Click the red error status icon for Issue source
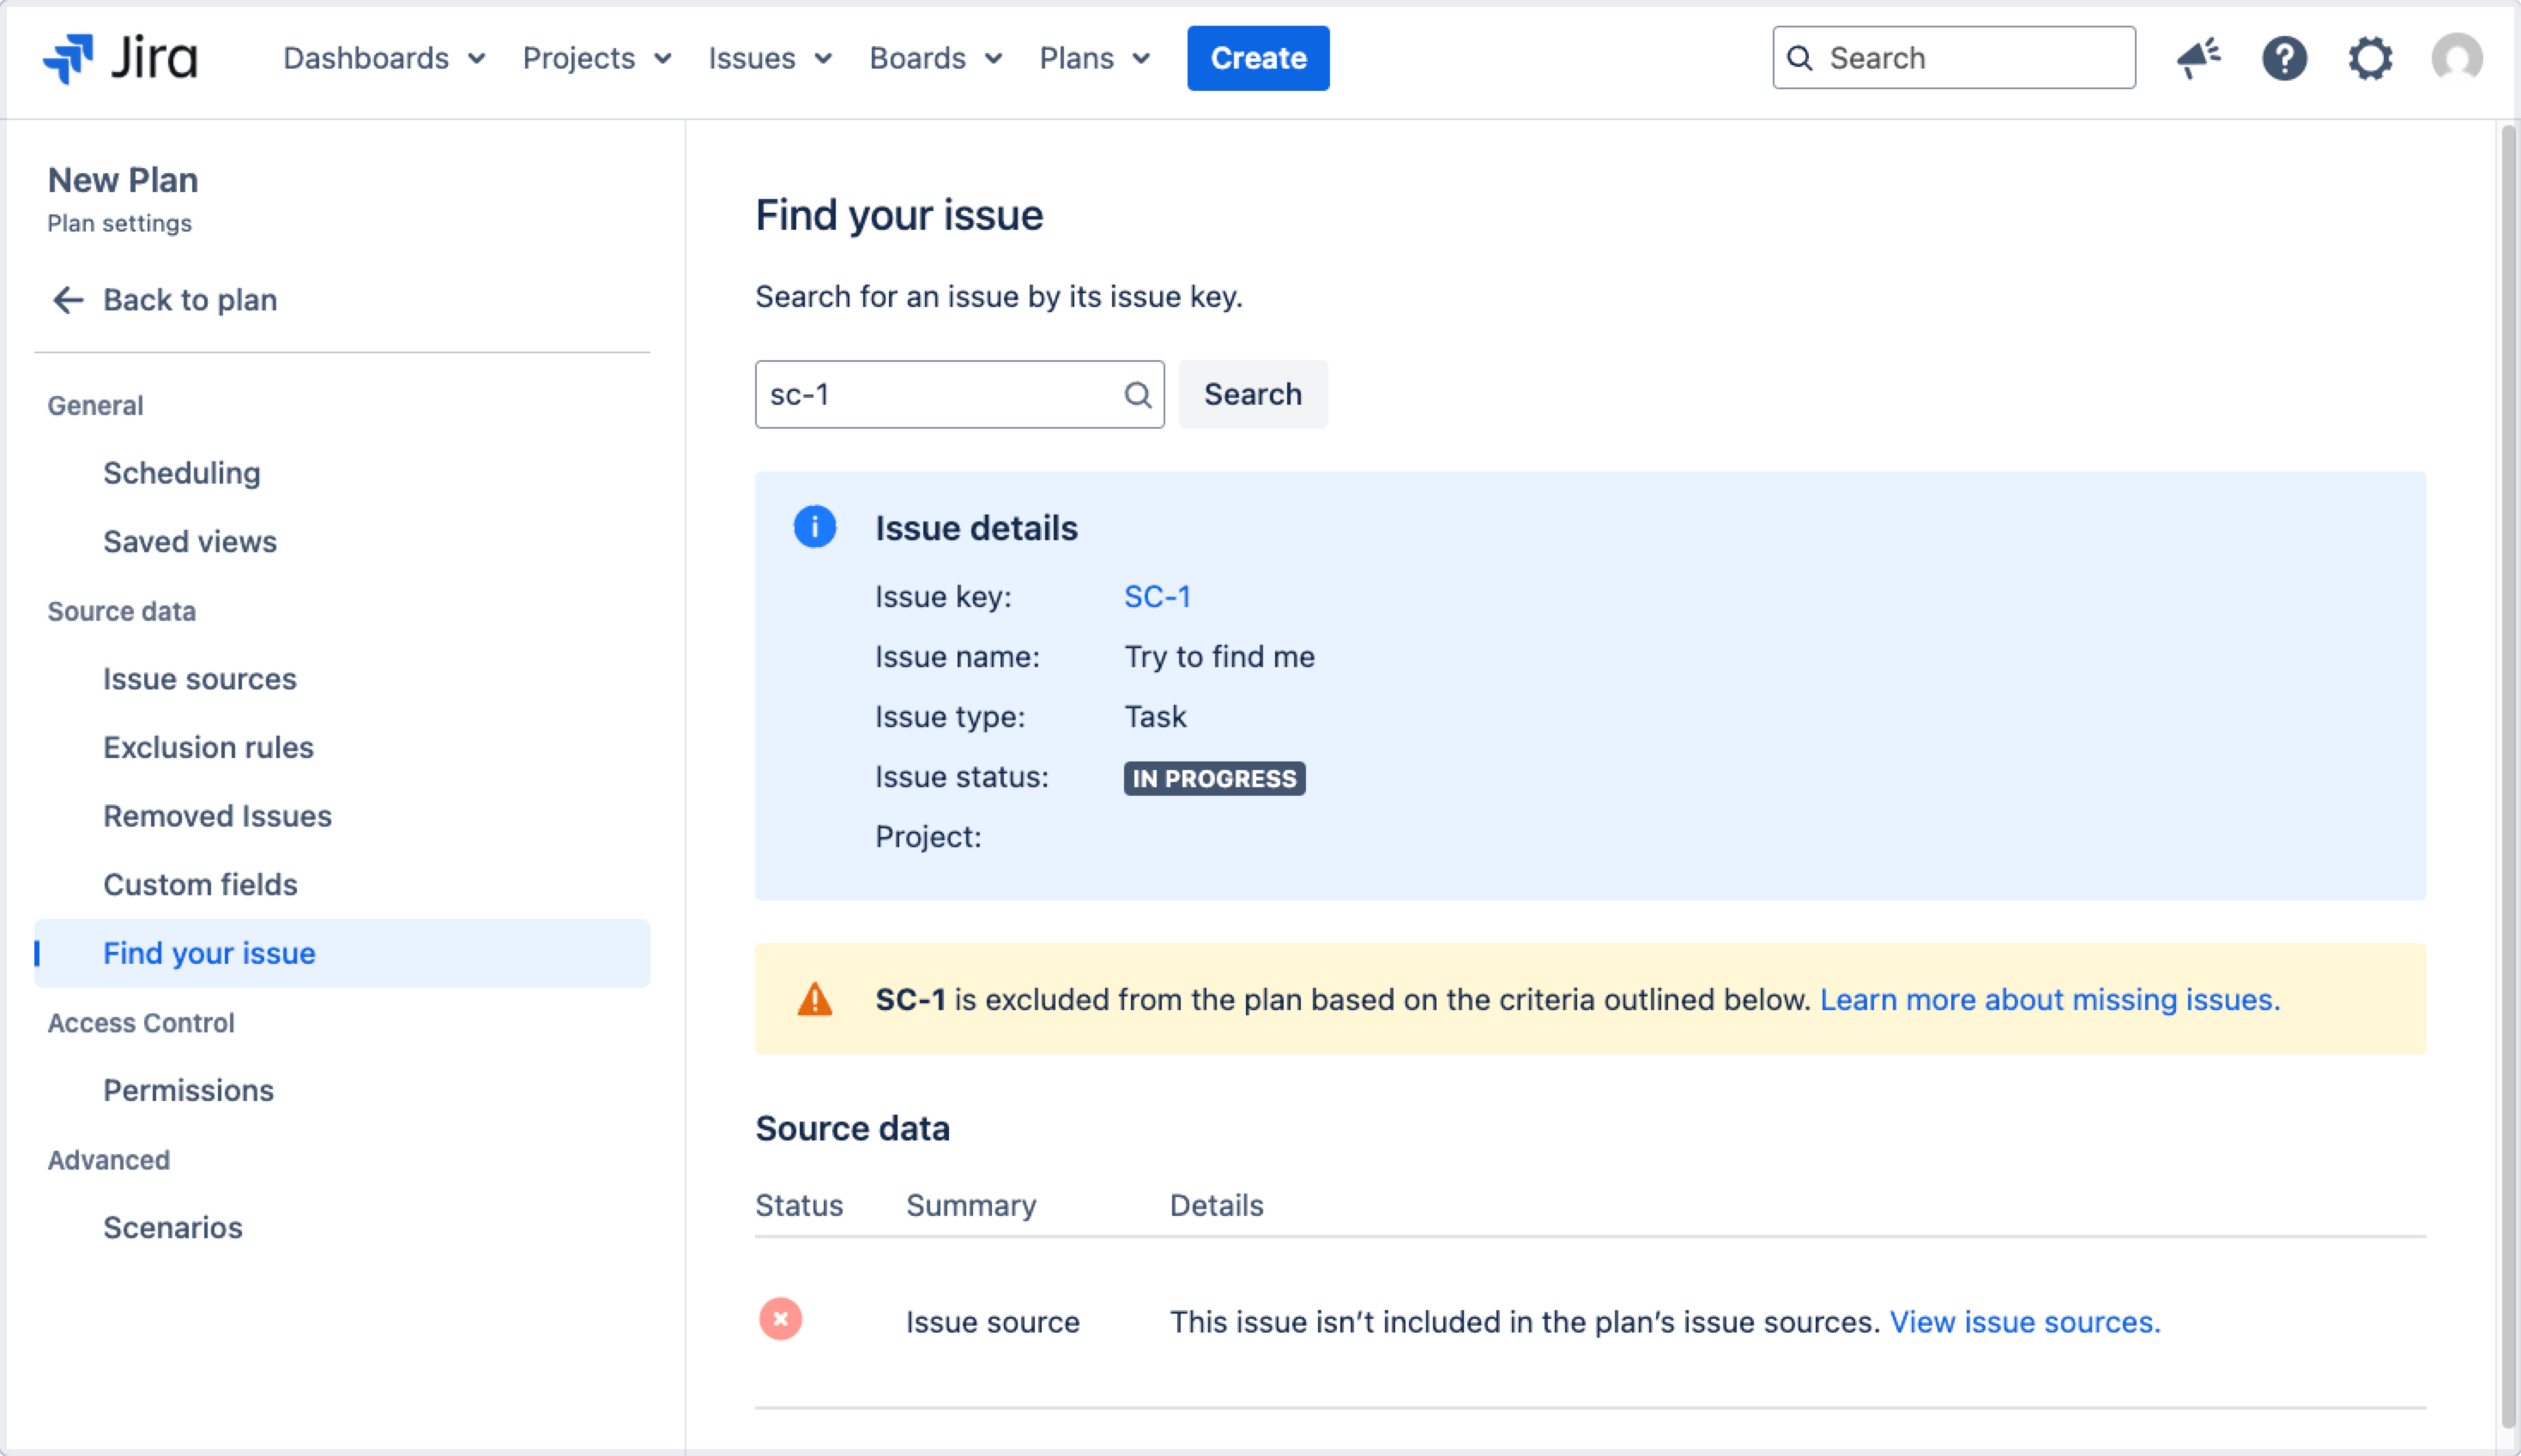2521x1456 pixels. [x=780, y=1319]
